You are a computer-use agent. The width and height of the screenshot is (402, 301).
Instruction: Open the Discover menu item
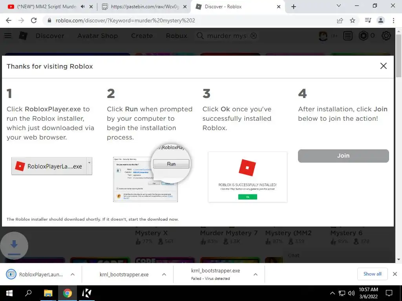click(x=50, y=36)
